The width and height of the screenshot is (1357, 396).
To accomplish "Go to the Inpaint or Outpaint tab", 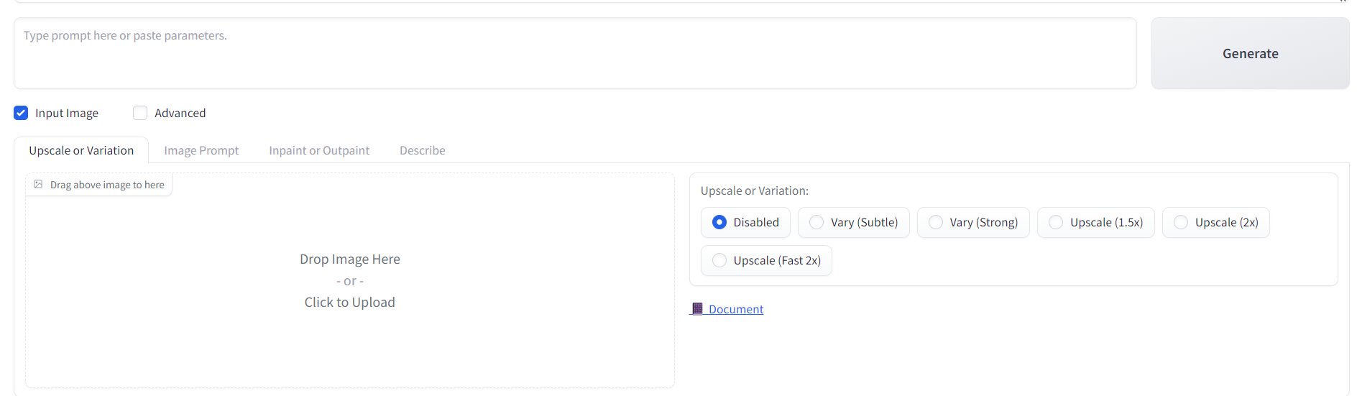I will [319, 150].
